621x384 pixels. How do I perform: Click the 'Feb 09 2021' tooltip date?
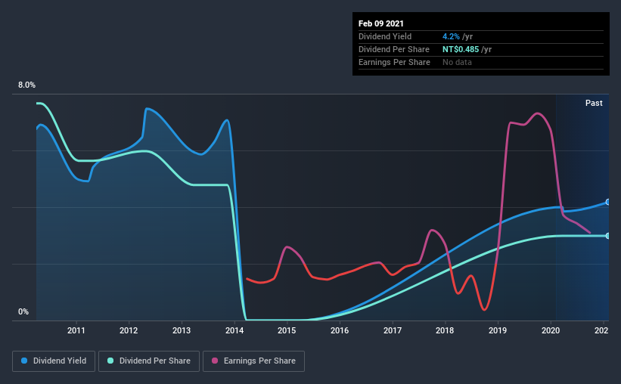(x=381, y=23)
